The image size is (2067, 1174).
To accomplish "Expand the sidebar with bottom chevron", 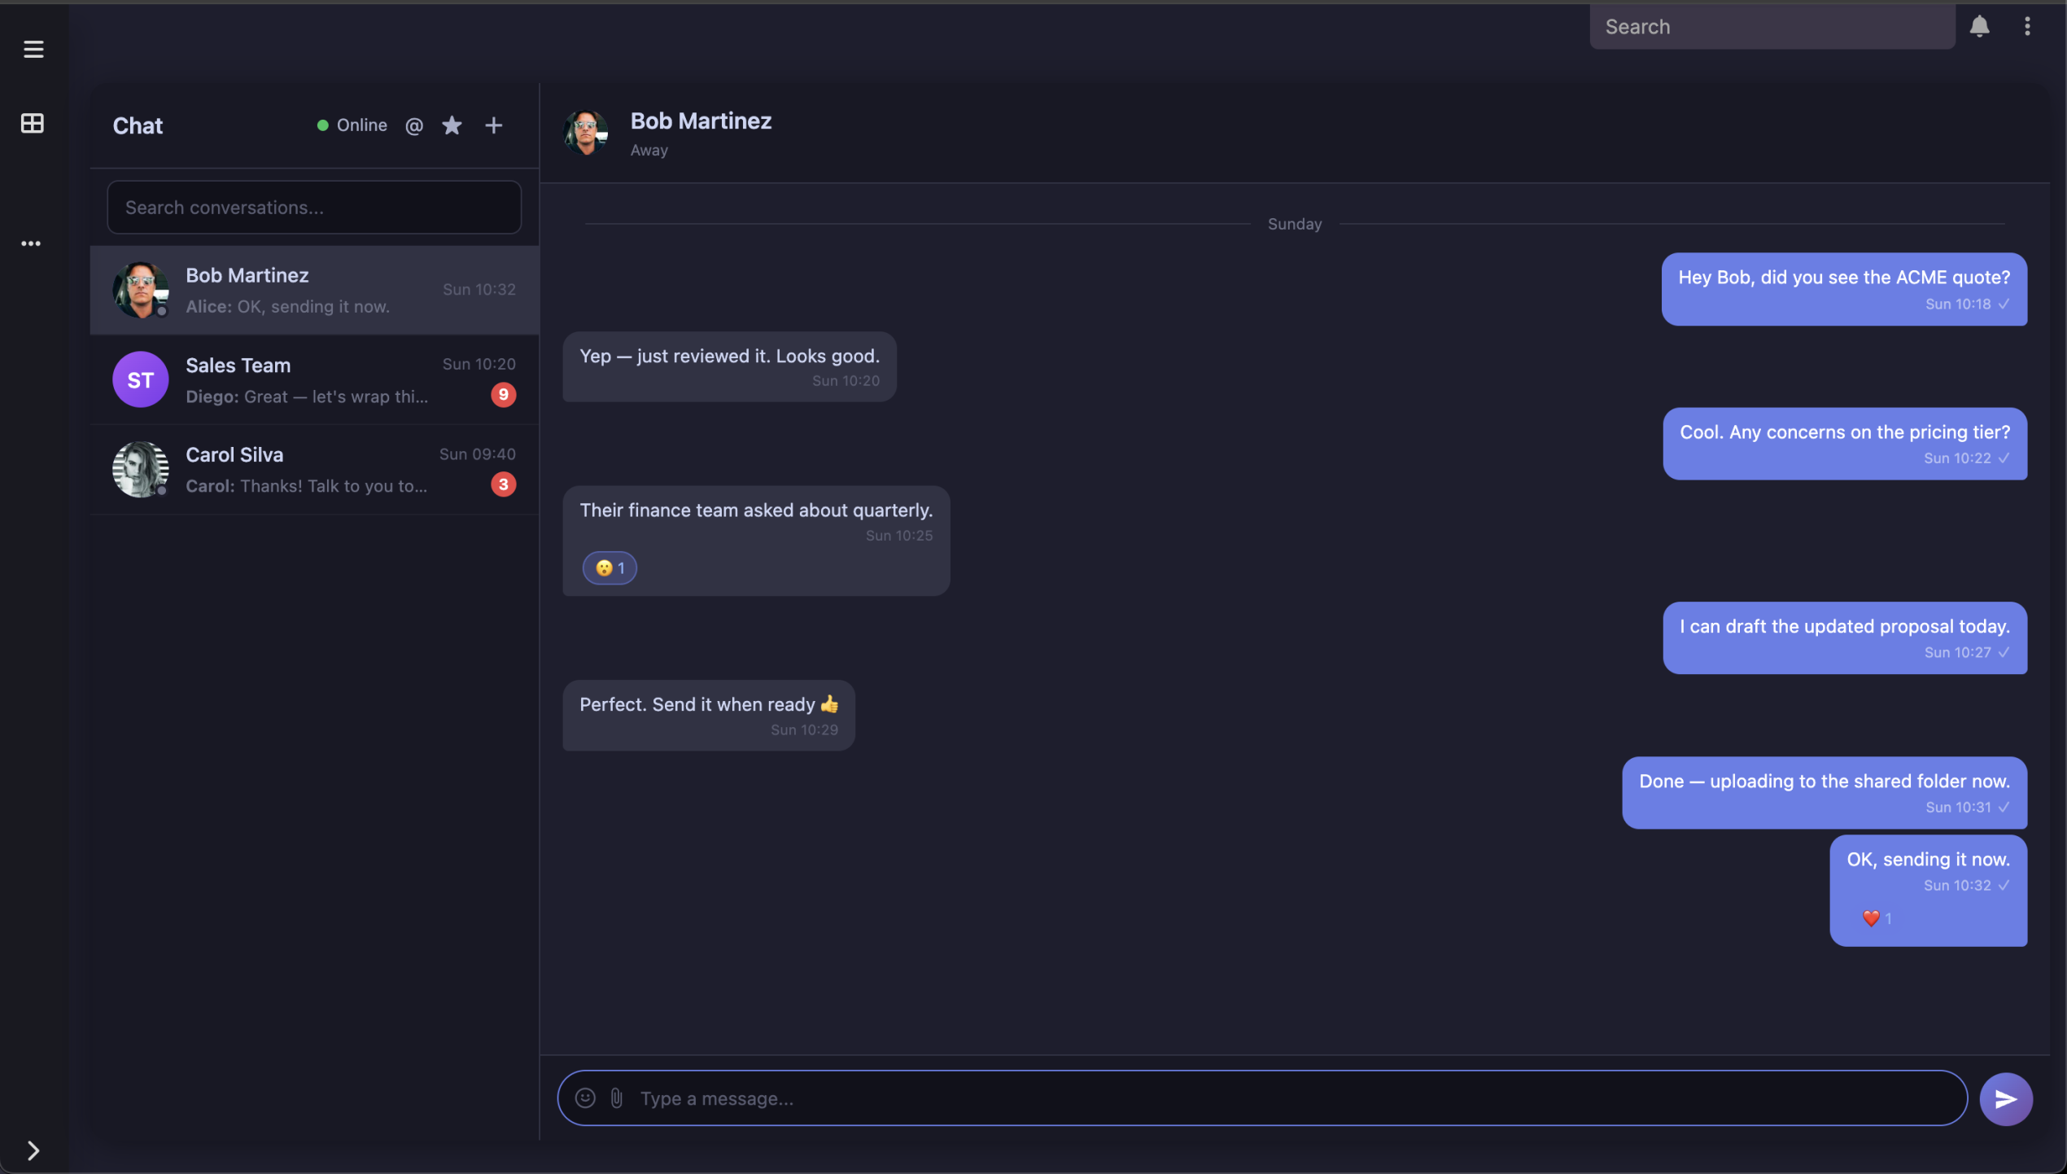I will click(x=33, y=1150).
